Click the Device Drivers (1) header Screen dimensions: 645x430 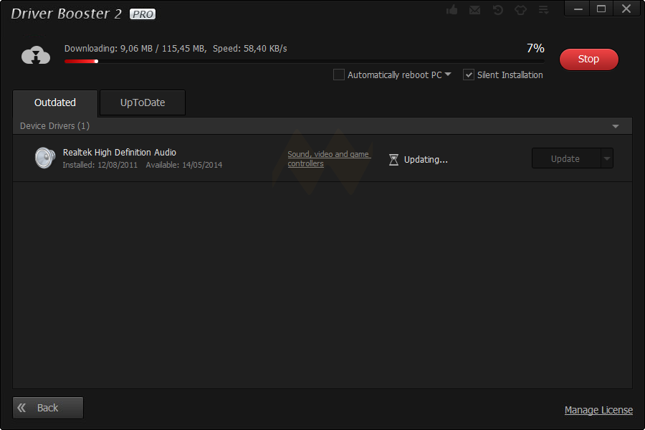pyautogui.click(x=322, y=126)
